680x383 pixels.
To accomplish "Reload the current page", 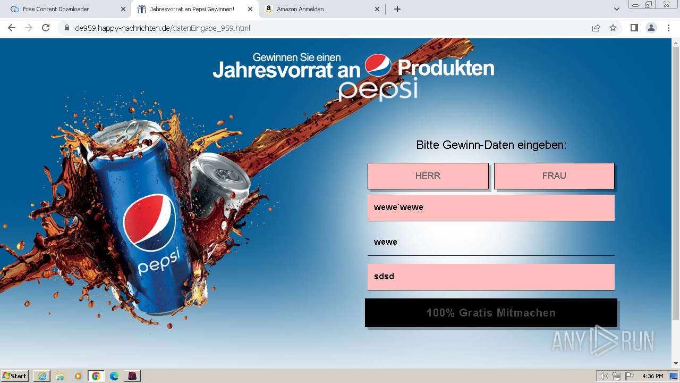I will pyautogui.click(x=46, y=28).
